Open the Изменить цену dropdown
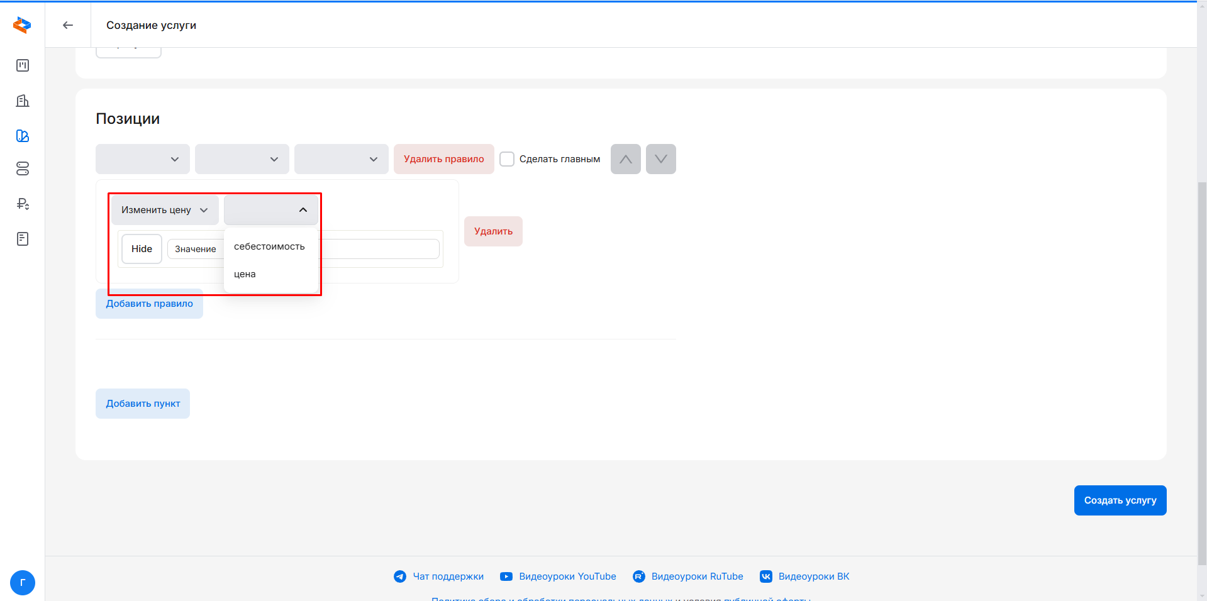This screenshot has height=601, width=1207. click(165, 210)
